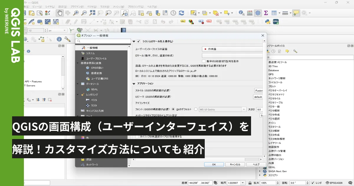The width and height of the screenshot is (354, 186).
Task: Toggle the system locale override checkbox
Action: coord(138,41)
